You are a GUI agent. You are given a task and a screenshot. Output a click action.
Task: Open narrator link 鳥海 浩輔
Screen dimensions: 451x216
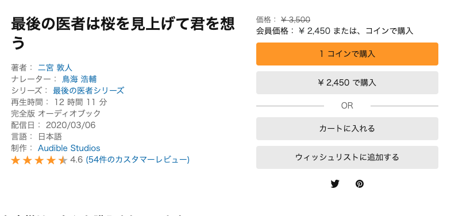[79, 79]
